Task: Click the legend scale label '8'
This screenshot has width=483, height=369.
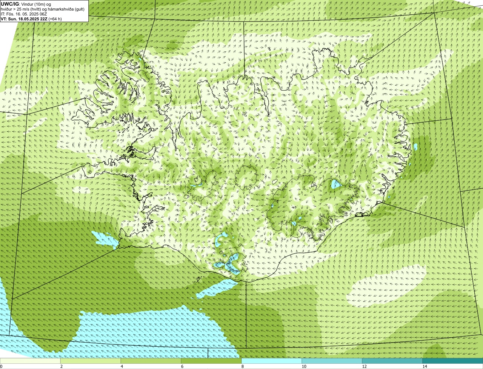Action: [x=243, y=366]
